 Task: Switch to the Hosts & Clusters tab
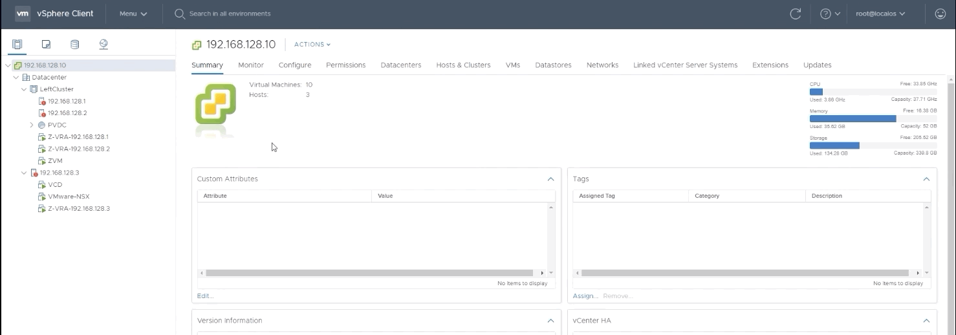[463, 65]
